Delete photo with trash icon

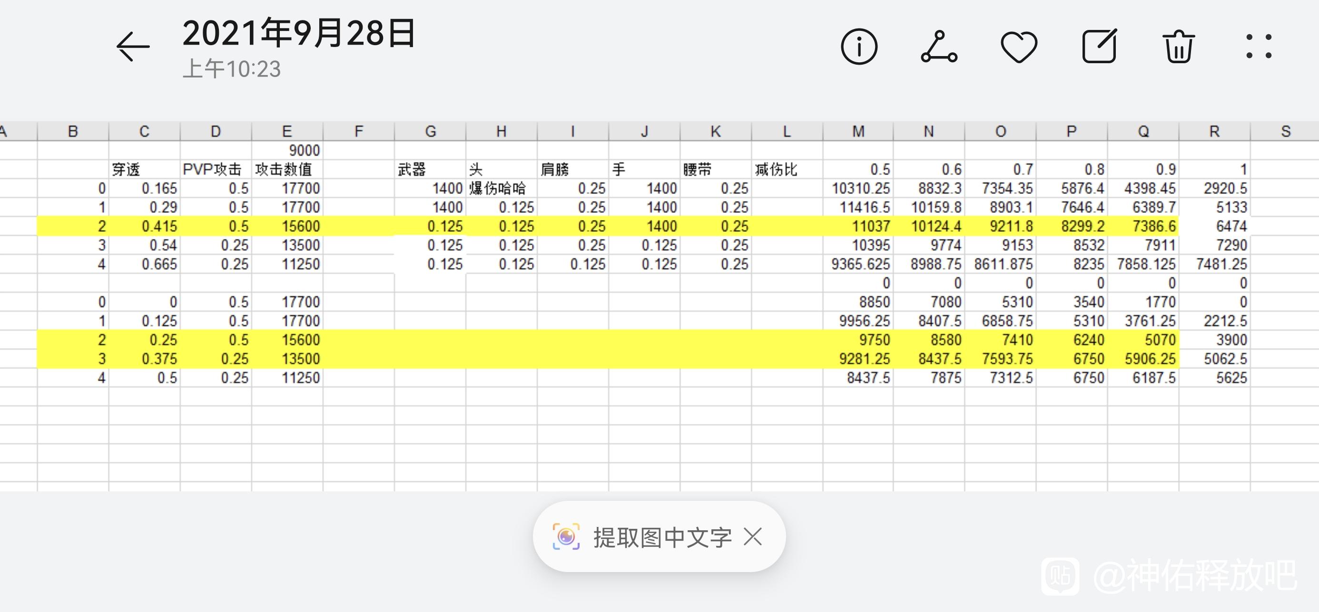pyautogui.click(x=1179, y=47)
